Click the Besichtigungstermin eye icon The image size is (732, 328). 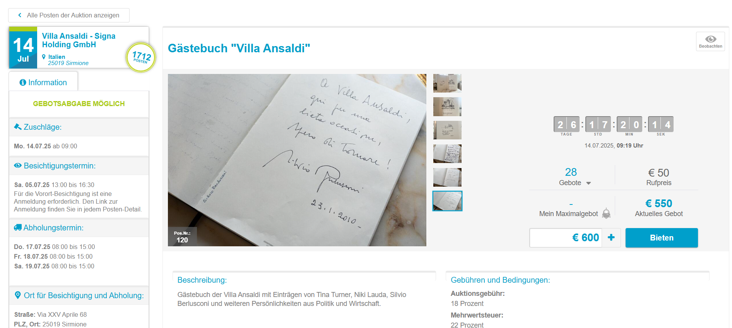pos(18,165)
